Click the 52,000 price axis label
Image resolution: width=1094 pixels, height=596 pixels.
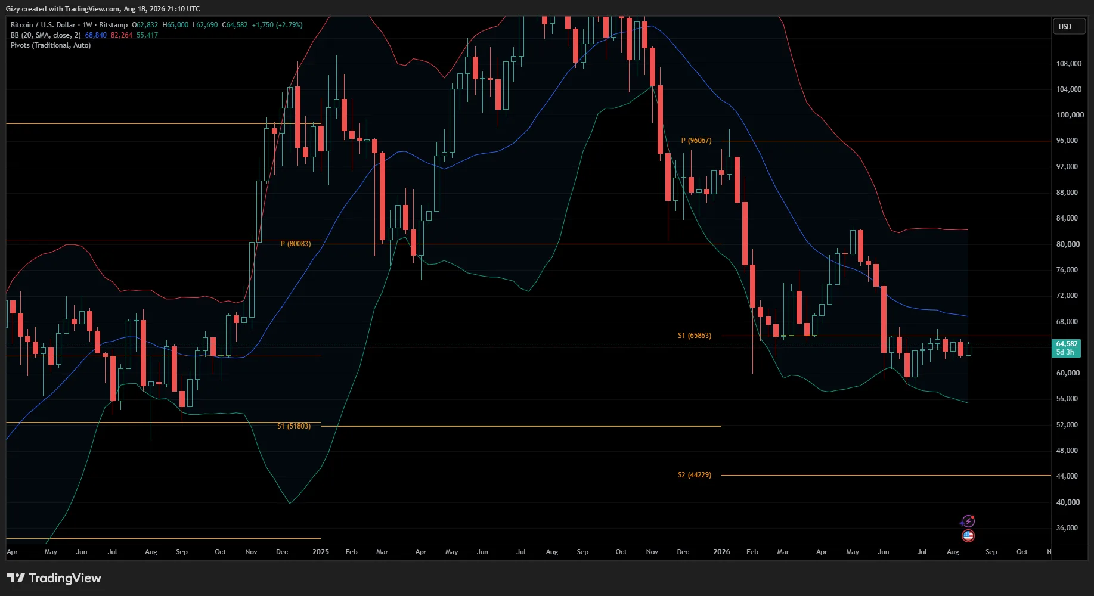(x=1067, y=425)
